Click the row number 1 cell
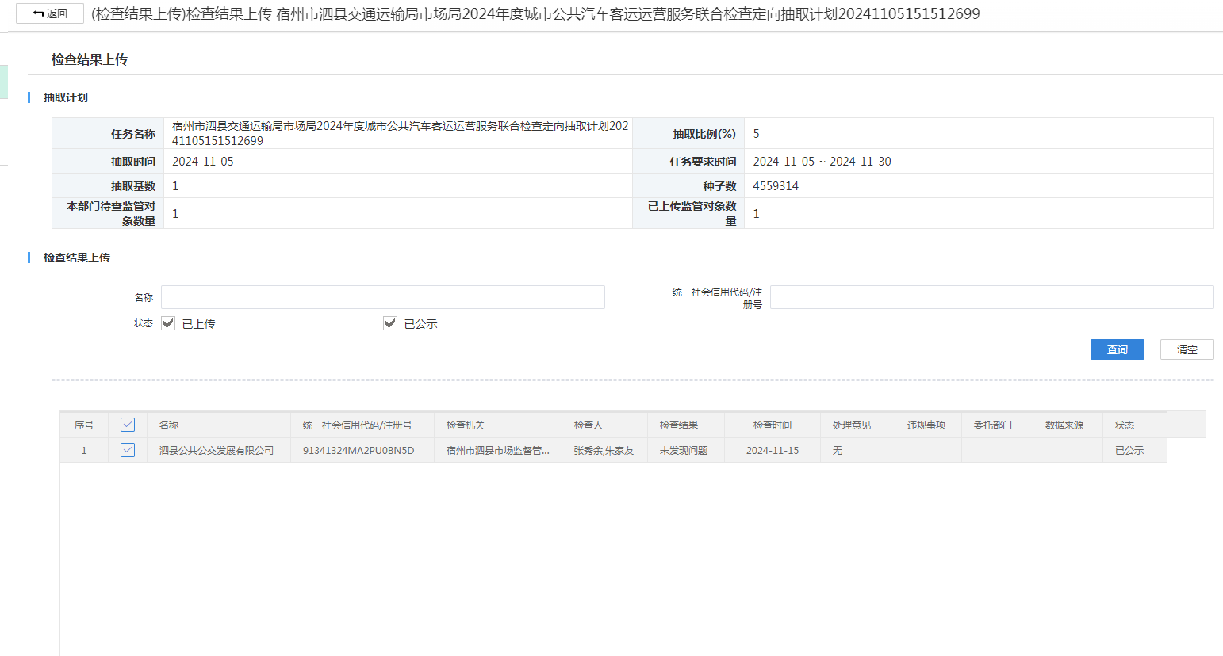Viewport: 1223px width, 656px height. 84,450
